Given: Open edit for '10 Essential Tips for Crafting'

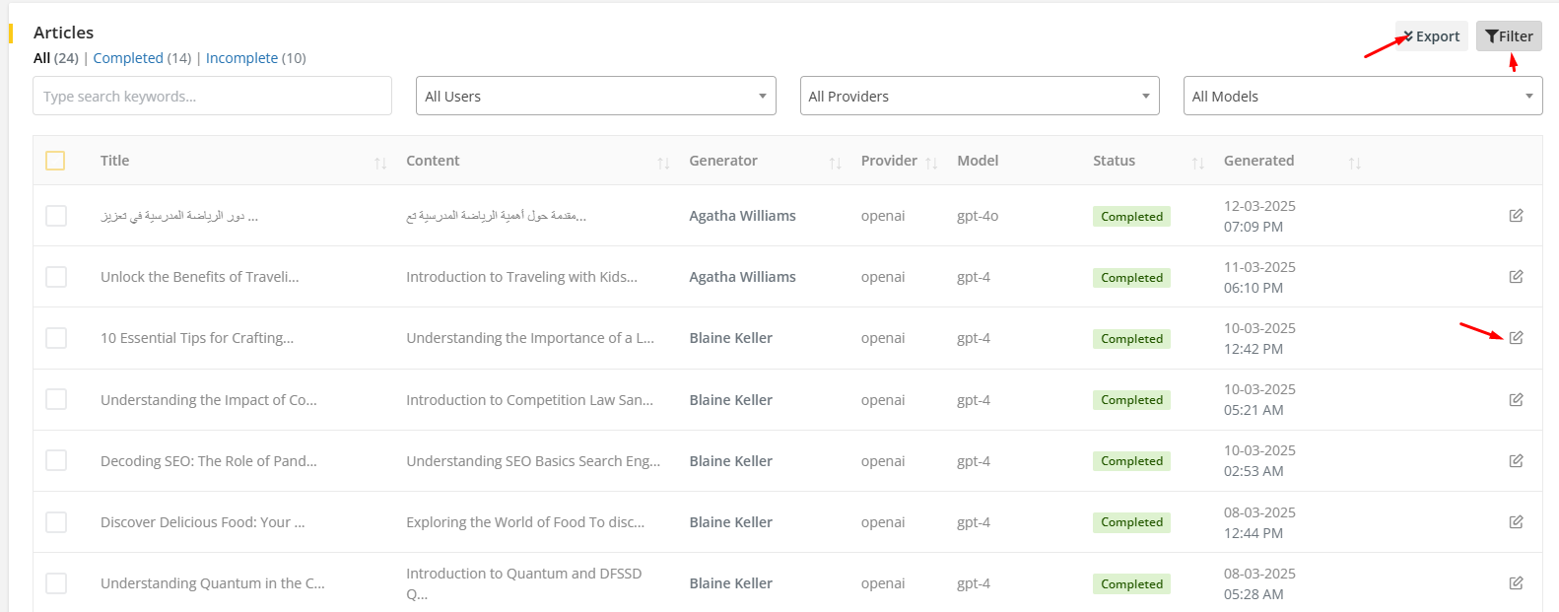Looking at the screenshot, I should pyautogui.click(x=1516, y=338).
